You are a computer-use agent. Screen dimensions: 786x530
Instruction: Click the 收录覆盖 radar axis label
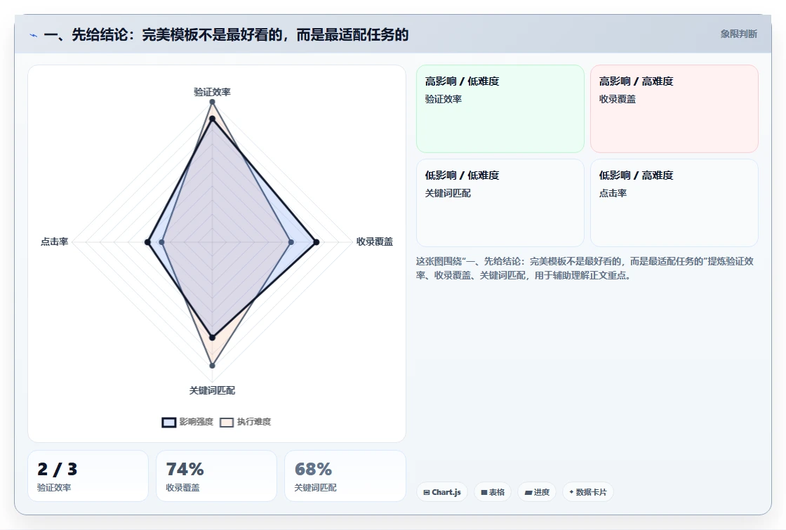click(375, 241)
